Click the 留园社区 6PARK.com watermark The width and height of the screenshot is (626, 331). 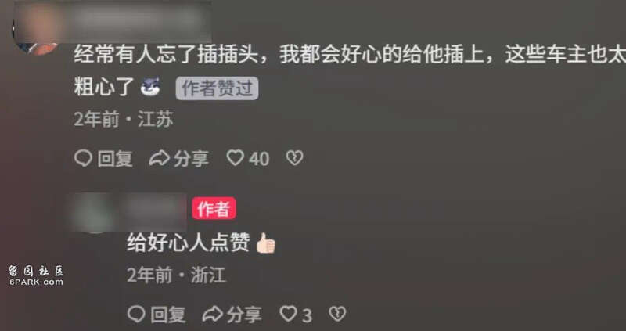click(36, 275)
